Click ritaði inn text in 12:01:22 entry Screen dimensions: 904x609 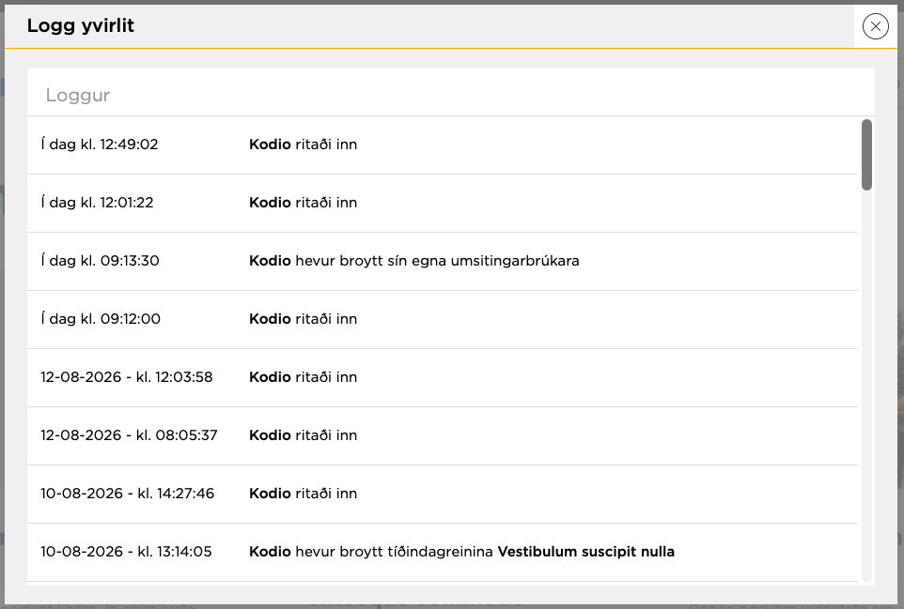coord(326,203)
